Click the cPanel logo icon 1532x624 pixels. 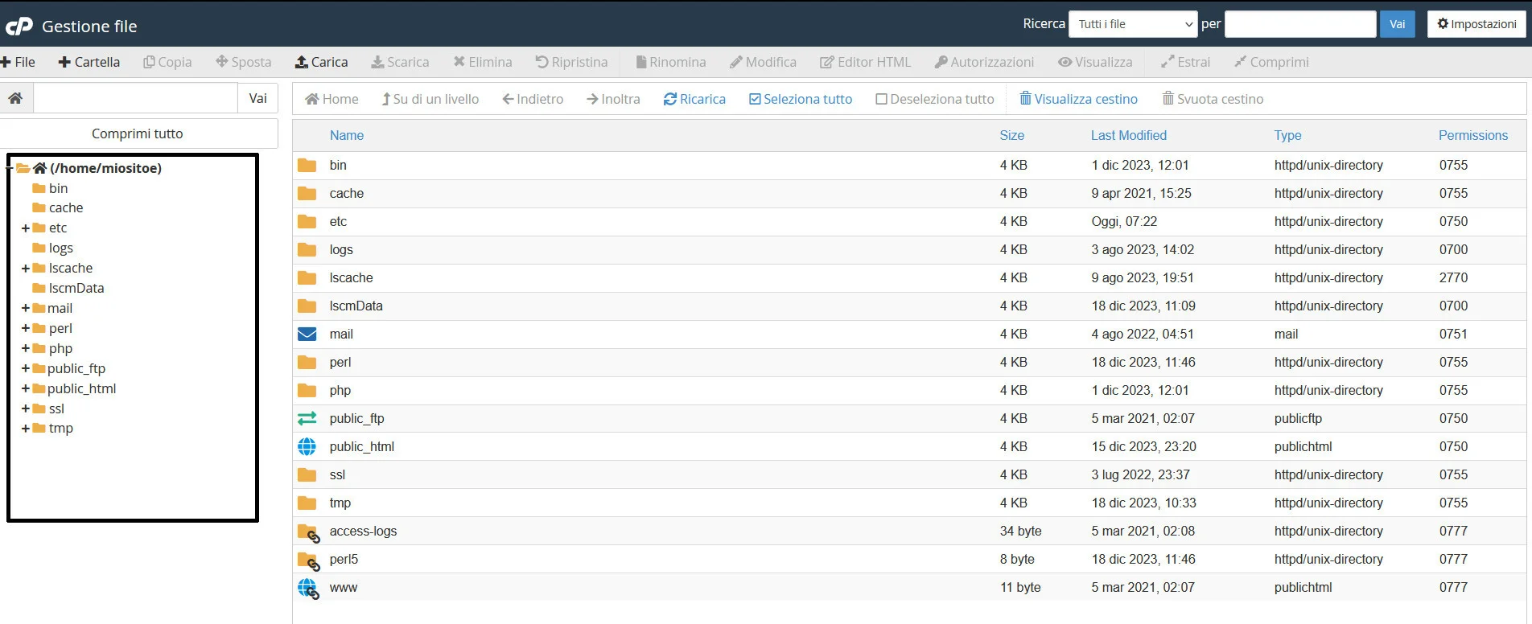19,27
